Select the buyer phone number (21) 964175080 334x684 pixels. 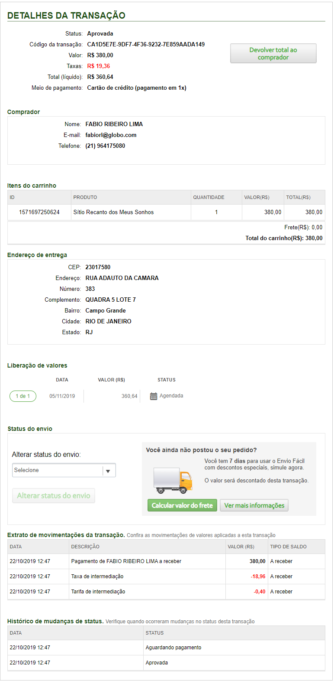point(105,146)
